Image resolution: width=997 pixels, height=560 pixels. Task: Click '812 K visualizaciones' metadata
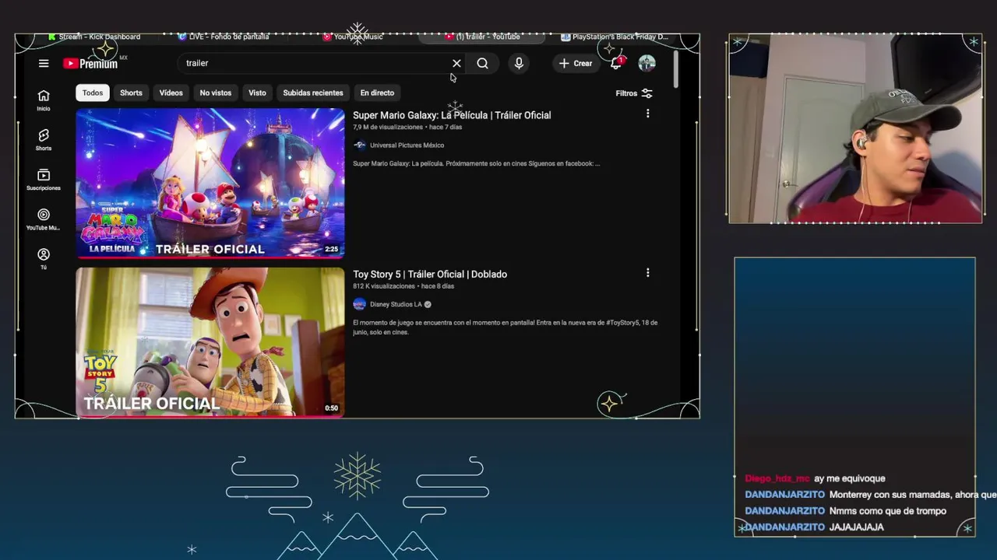(382, 286)
